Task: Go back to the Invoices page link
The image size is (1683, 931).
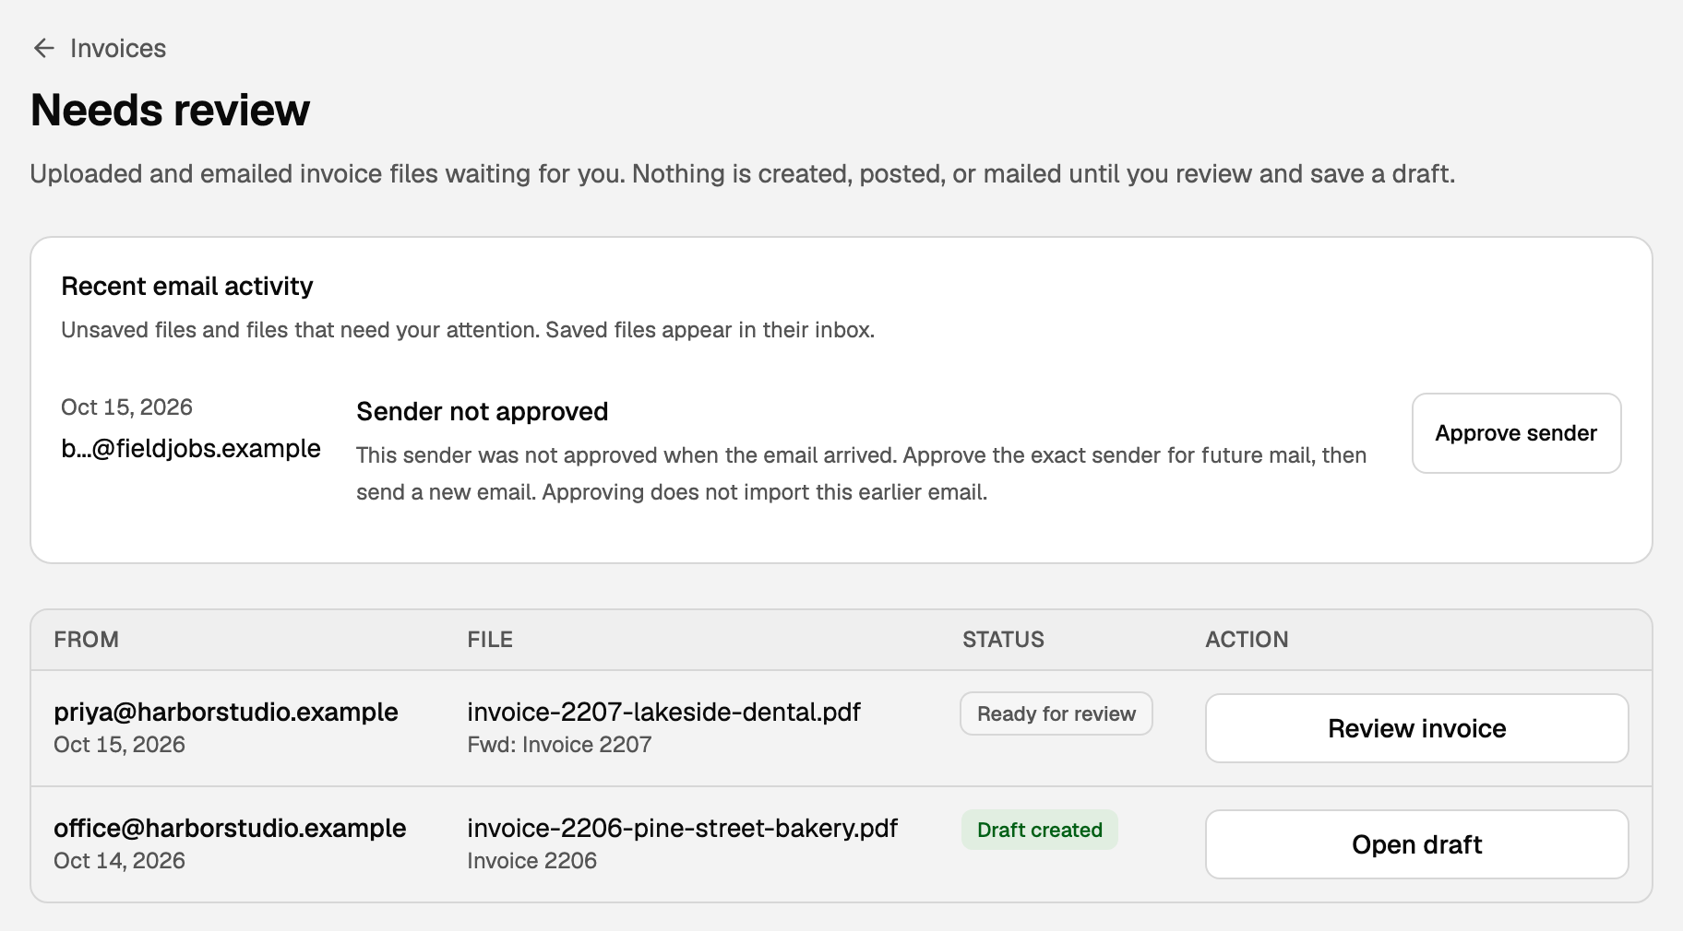Action: pyautogui.click(x=118, y=48)
